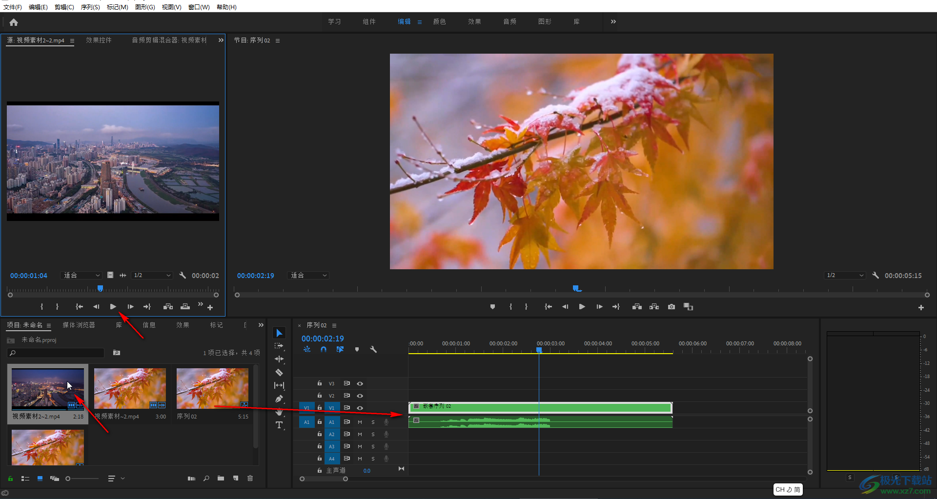Click Automate to Sequence icon
This screenshot has width=937, height=499.
coord(191,479)
